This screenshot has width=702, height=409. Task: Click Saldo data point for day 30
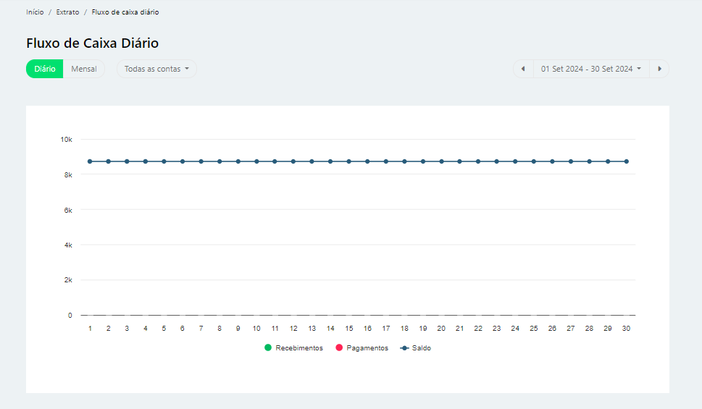(x=627, y=161)
